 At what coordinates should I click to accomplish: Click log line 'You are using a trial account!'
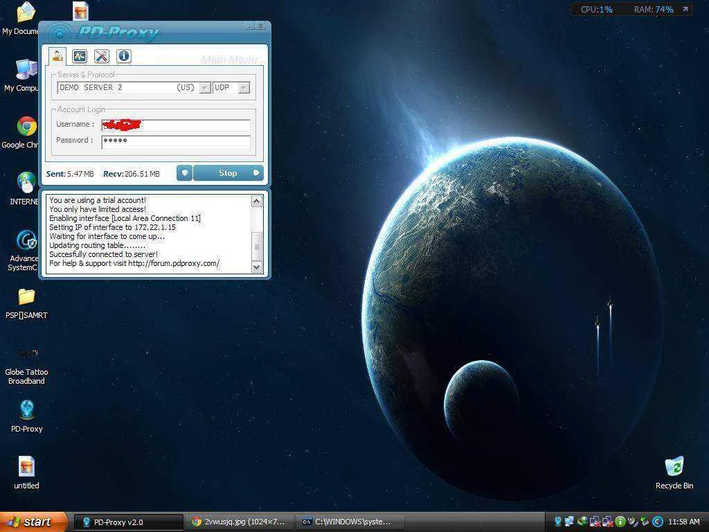98,200
